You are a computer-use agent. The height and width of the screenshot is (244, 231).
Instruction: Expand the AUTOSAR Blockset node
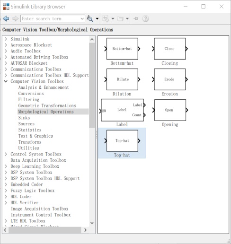(x=6, y=63)
